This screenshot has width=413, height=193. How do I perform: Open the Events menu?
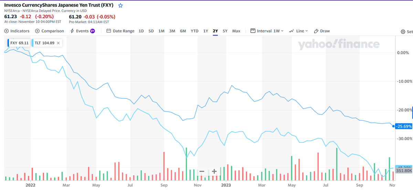(83, 31)
